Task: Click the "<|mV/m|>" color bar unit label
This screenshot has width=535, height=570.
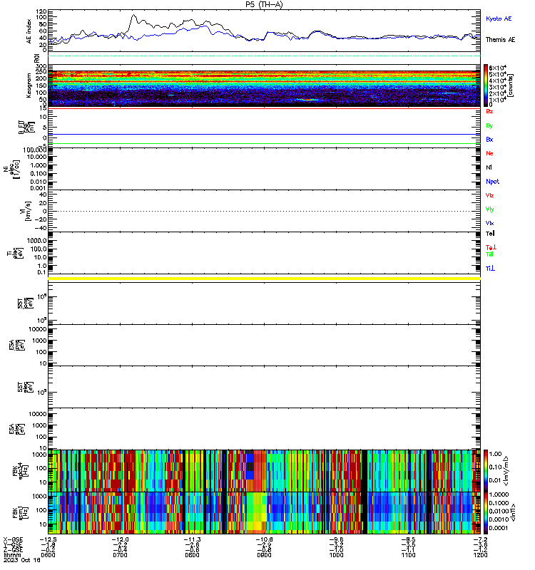Action: pyautogui.click(x=506, y=471)
